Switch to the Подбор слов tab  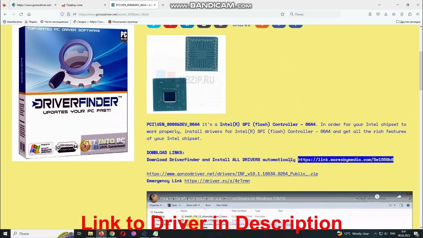coord(84,5)
